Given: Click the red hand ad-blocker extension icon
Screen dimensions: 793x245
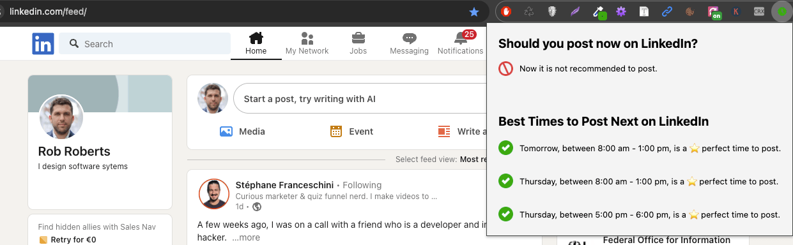Looking at the screenshot, I should click(506, 11).
